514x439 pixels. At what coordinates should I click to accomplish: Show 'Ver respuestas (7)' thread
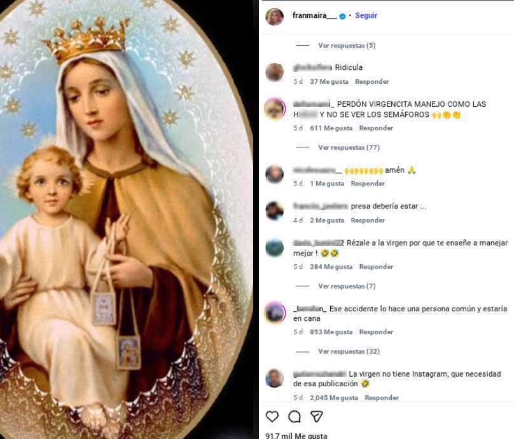347,286
